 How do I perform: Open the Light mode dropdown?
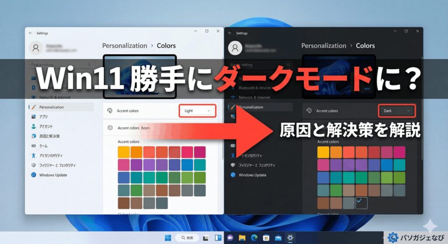pyautogui.click(x=198, y=111)
